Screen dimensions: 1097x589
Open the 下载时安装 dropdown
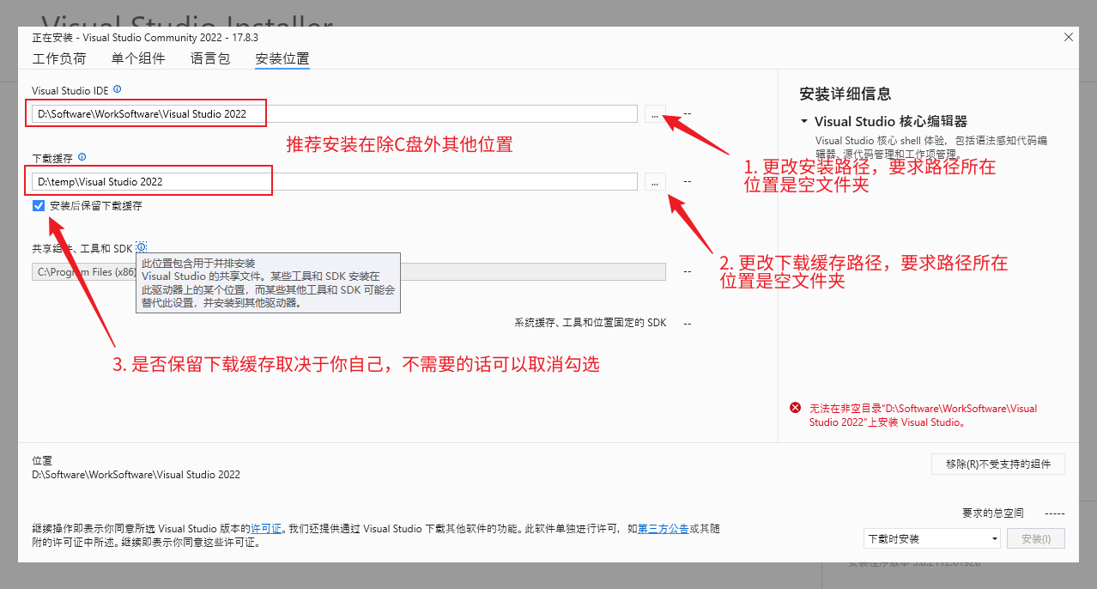click(x=931, y=539)
